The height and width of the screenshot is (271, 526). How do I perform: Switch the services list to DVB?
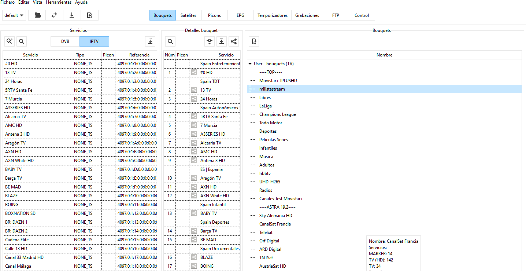65,41
